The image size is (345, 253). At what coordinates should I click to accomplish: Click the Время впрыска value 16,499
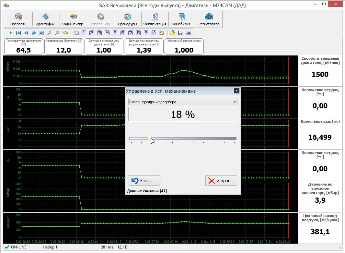(320, 137)
